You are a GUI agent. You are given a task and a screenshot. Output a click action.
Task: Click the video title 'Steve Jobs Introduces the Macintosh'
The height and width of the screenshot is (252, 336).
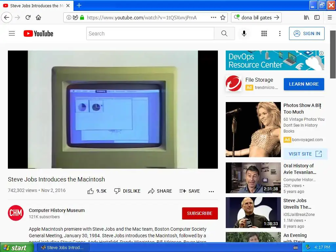pyautogui.click(x=56, y=179)
